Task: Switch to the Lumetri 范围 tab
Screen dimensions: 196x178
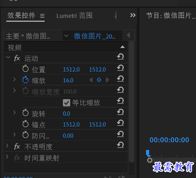Action: [x=74, y=16]
